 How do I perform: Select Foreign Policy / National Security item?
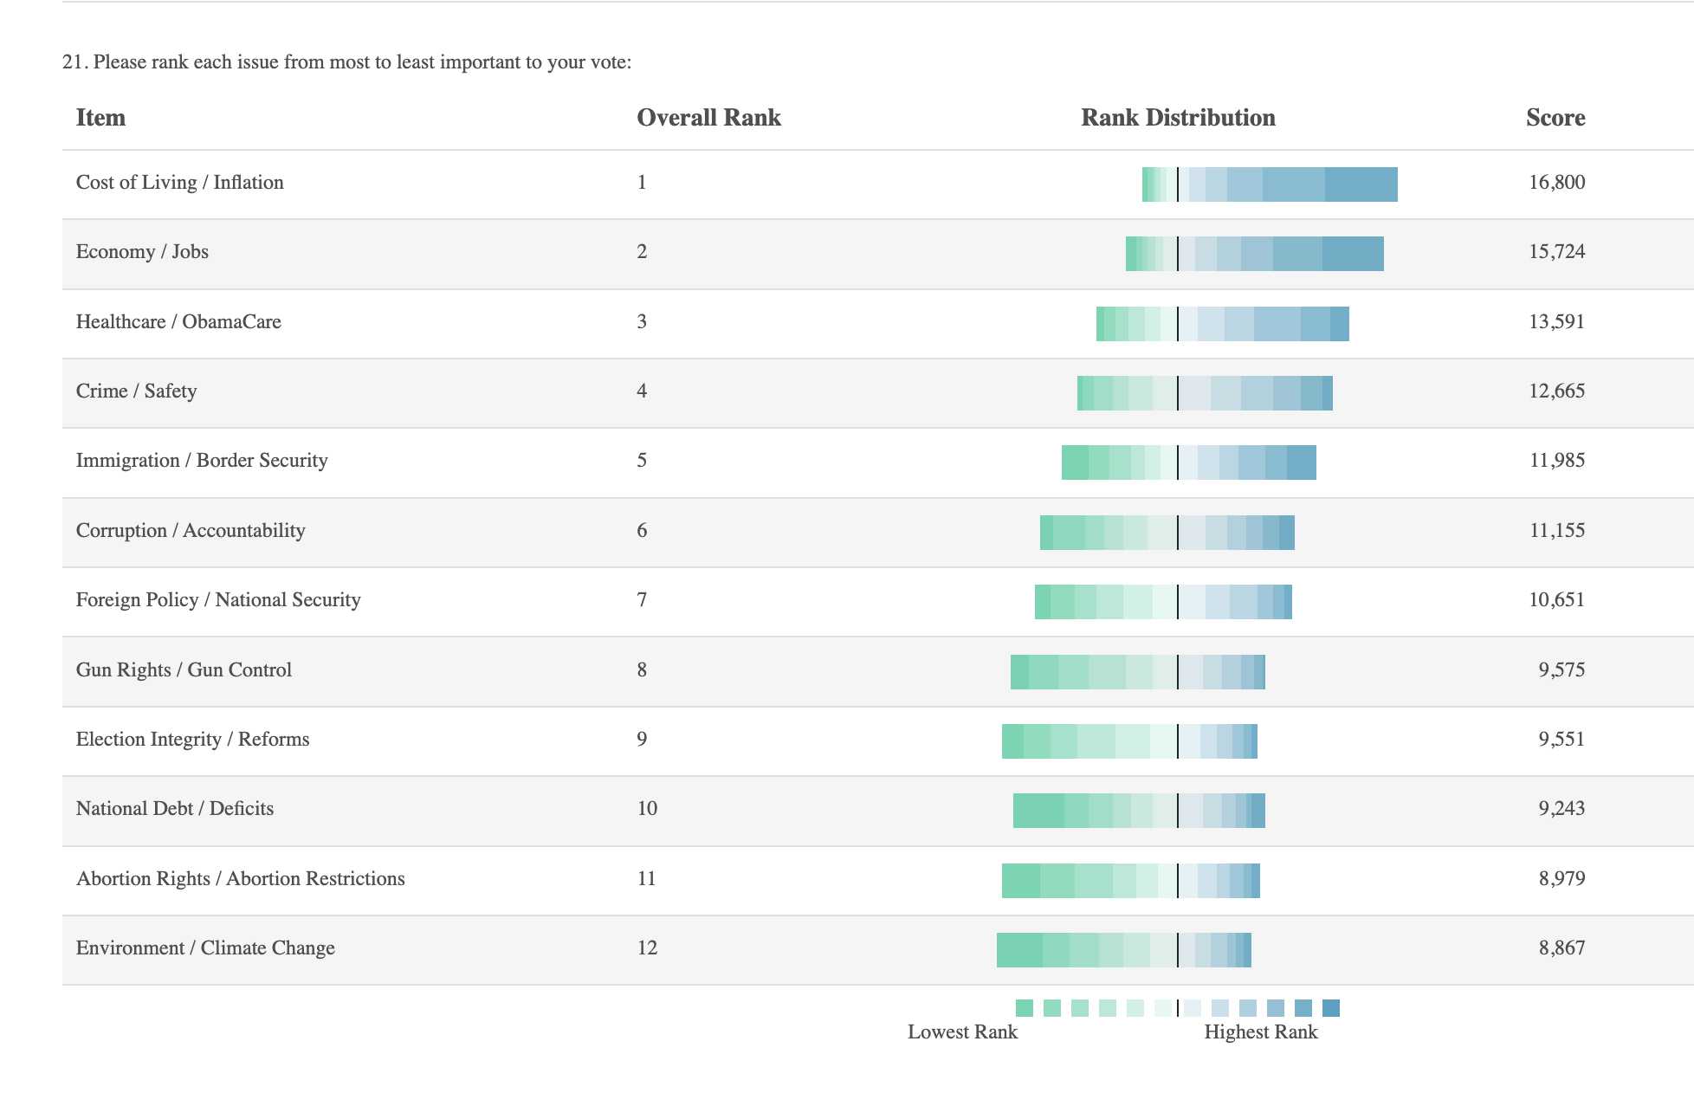click(218, 599)
